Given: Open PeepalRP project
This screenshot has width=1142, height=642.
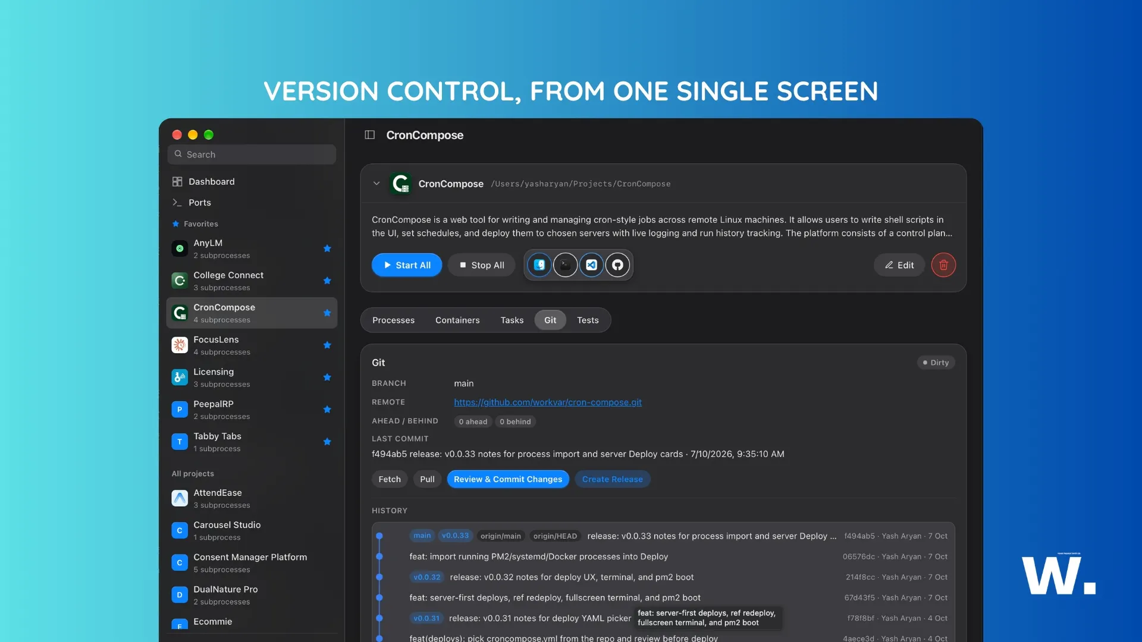Looking at the screenshot, I should (x=252, y=410).
